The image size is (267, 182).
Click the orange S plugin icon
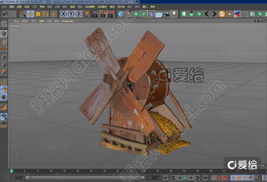pyautogui.click(x=222, y=14)
